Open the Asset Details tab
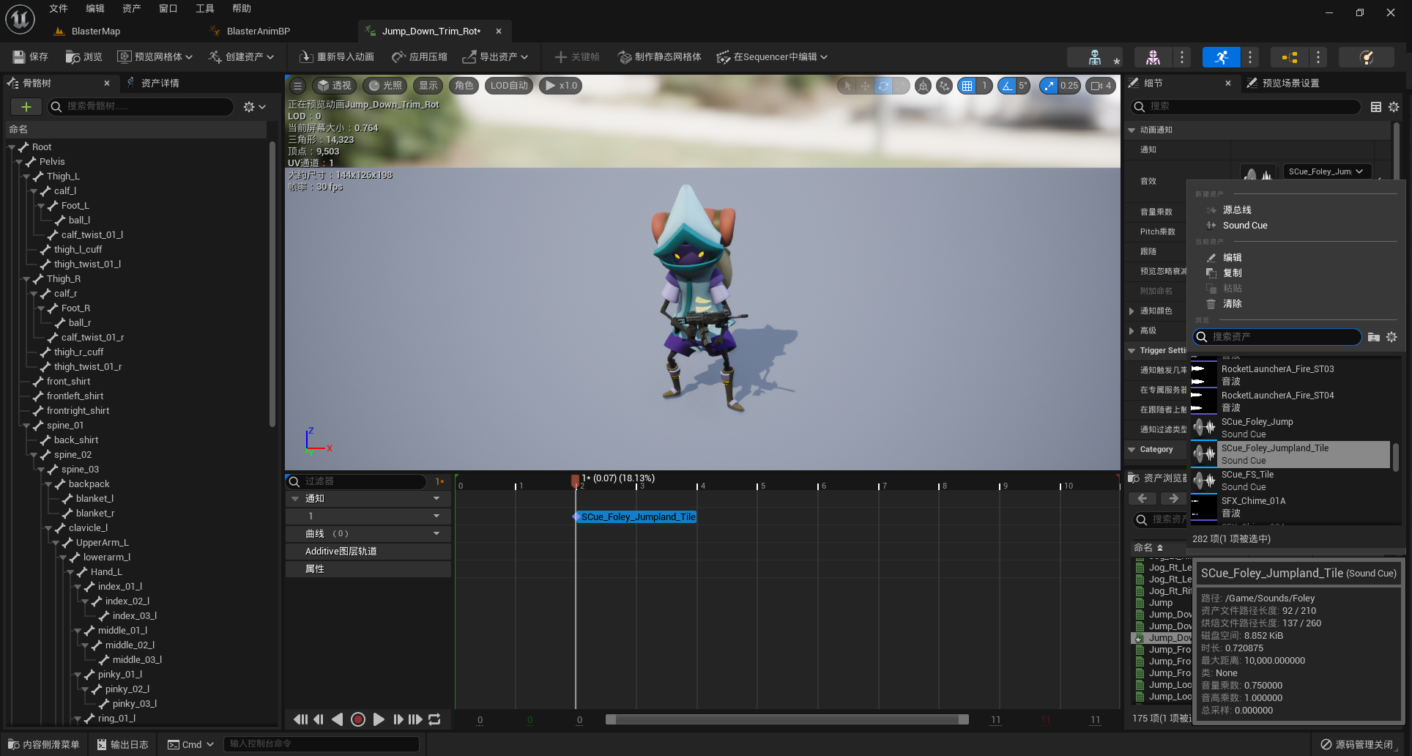Screen dimensions: 1412x756 [x=160, y=83]
